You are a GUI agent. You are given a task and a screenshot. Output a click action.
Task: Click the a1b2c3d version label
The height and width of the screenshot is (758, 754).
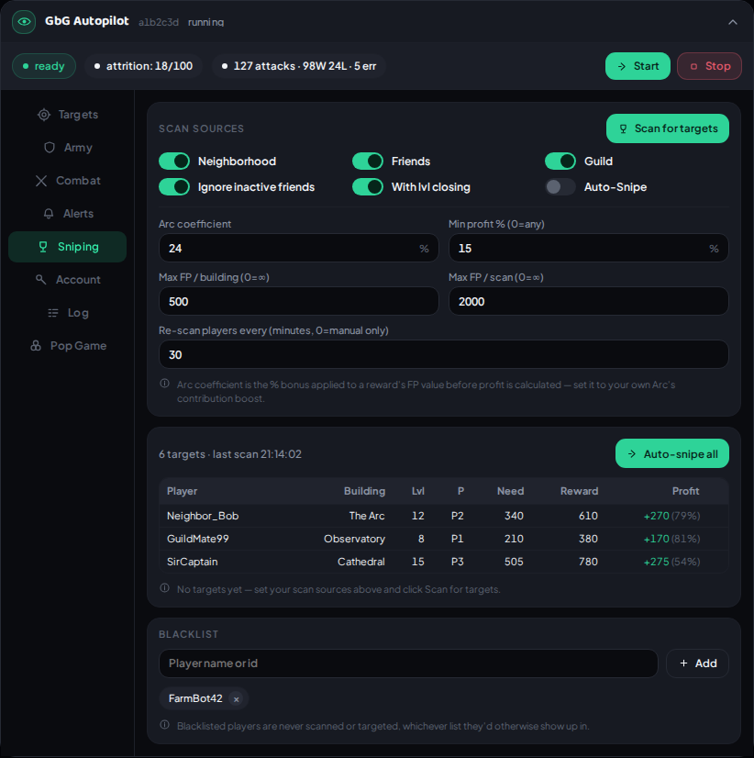point(159,22)
